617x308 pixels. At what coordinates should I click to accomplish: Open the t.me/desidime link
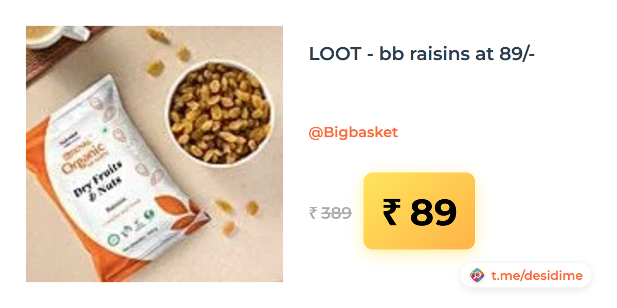pyautogui.click(x=537, y=276)
